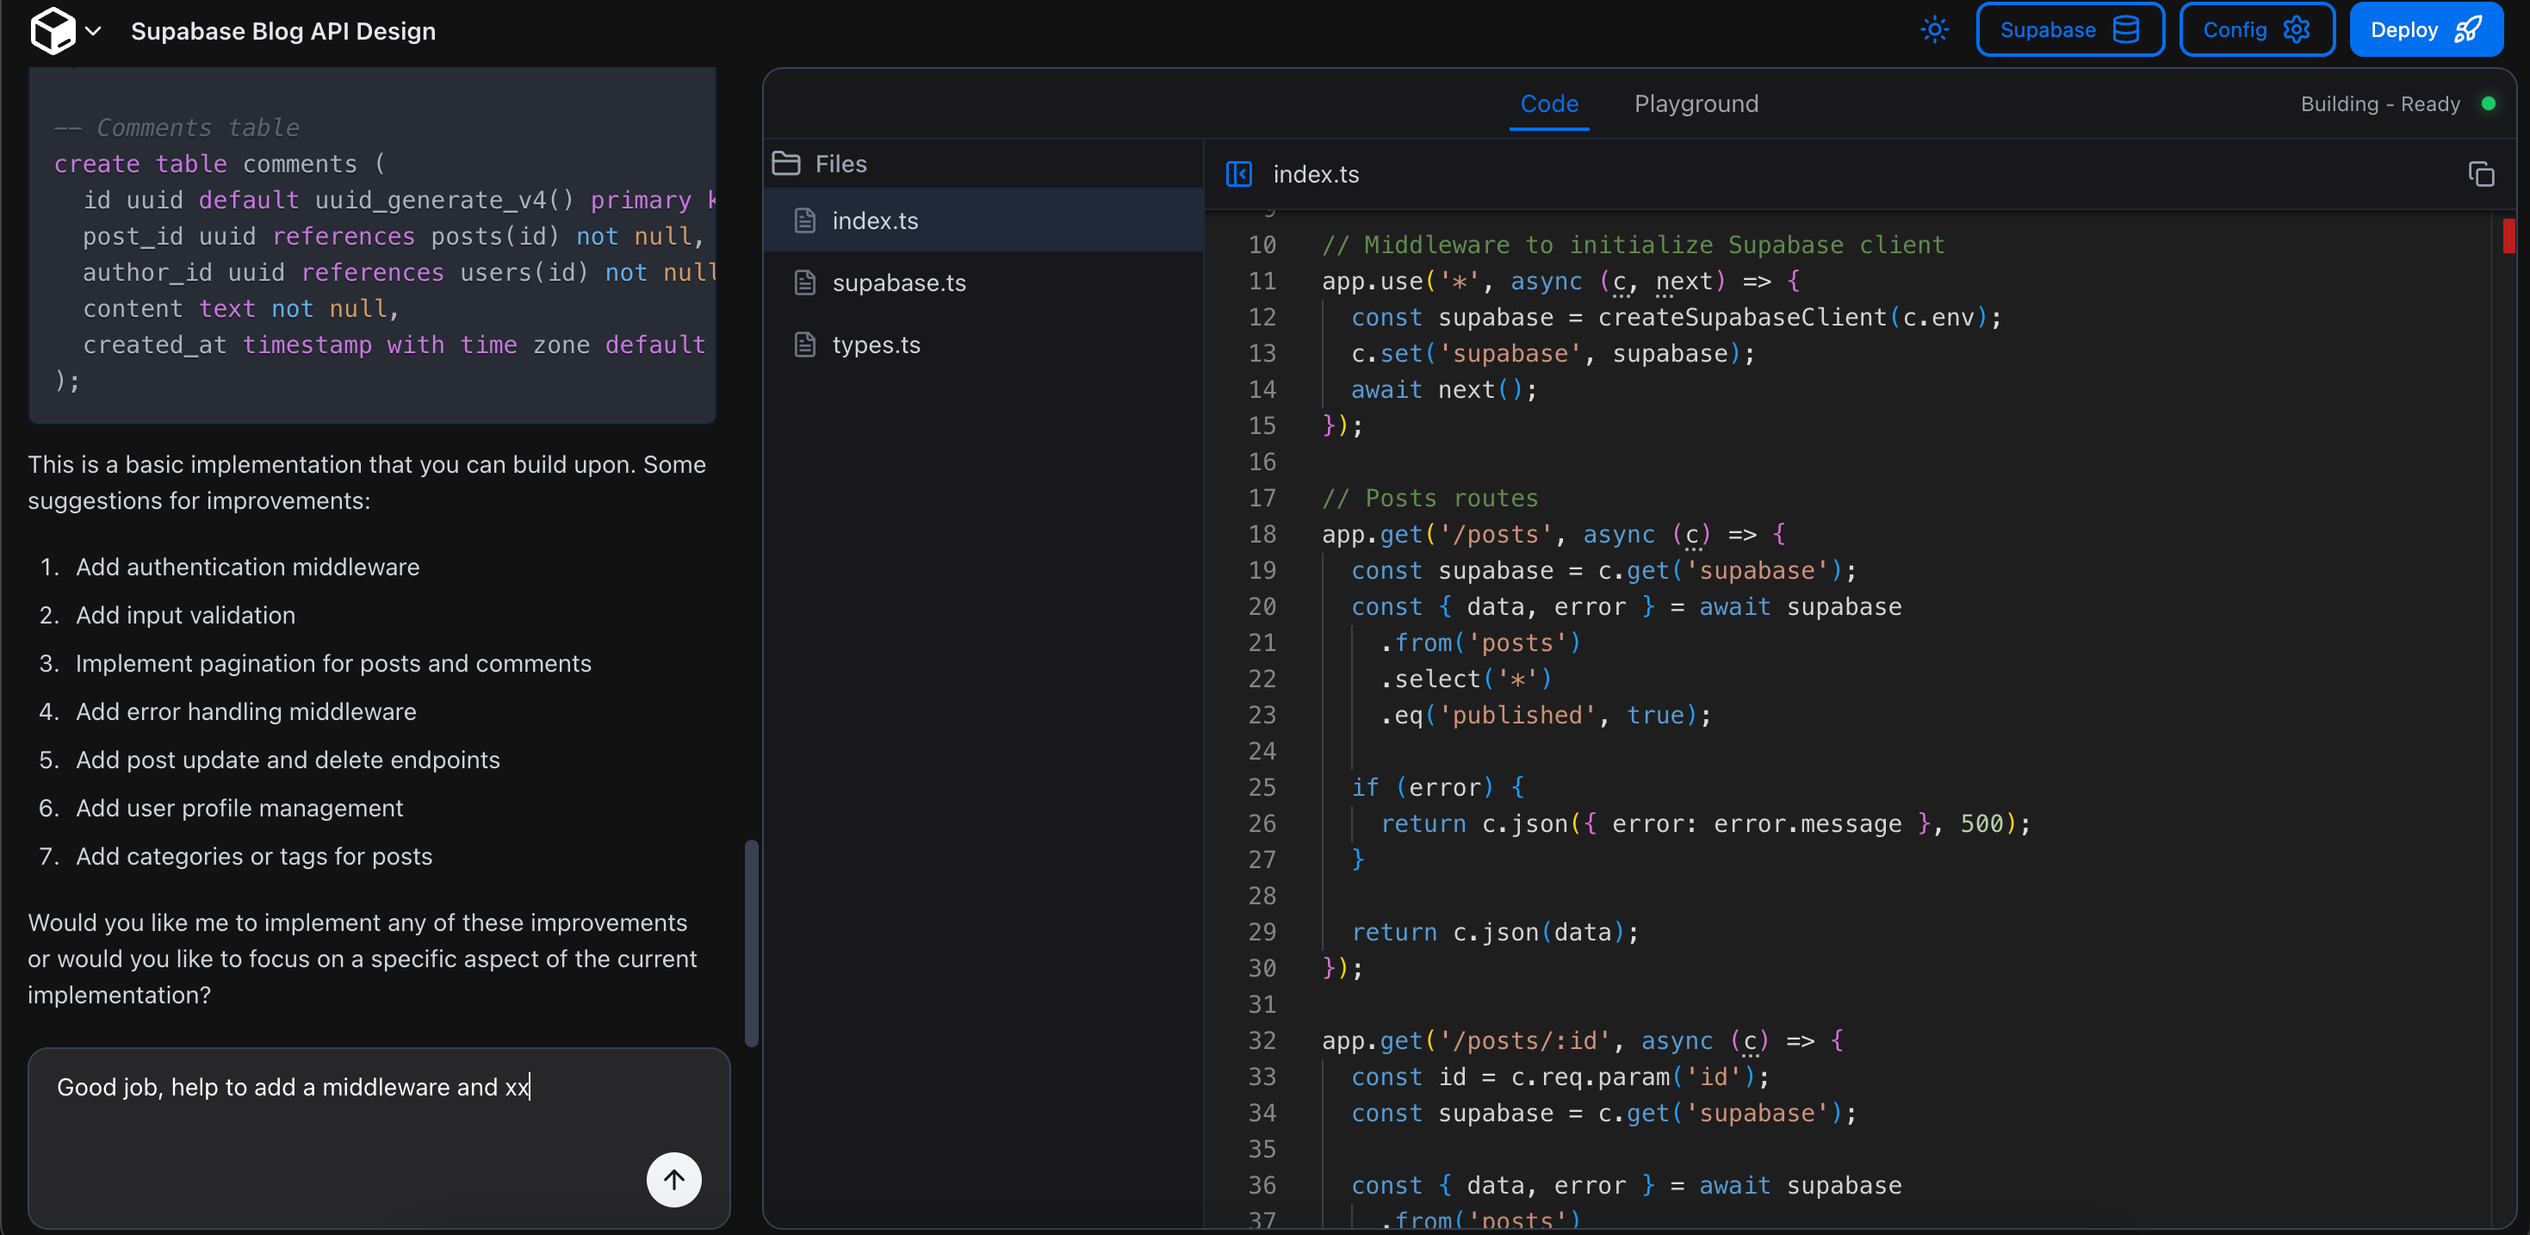Send message with the arrow-up button
This screenshot has width=2530, height=1235.
point(673,1179)
